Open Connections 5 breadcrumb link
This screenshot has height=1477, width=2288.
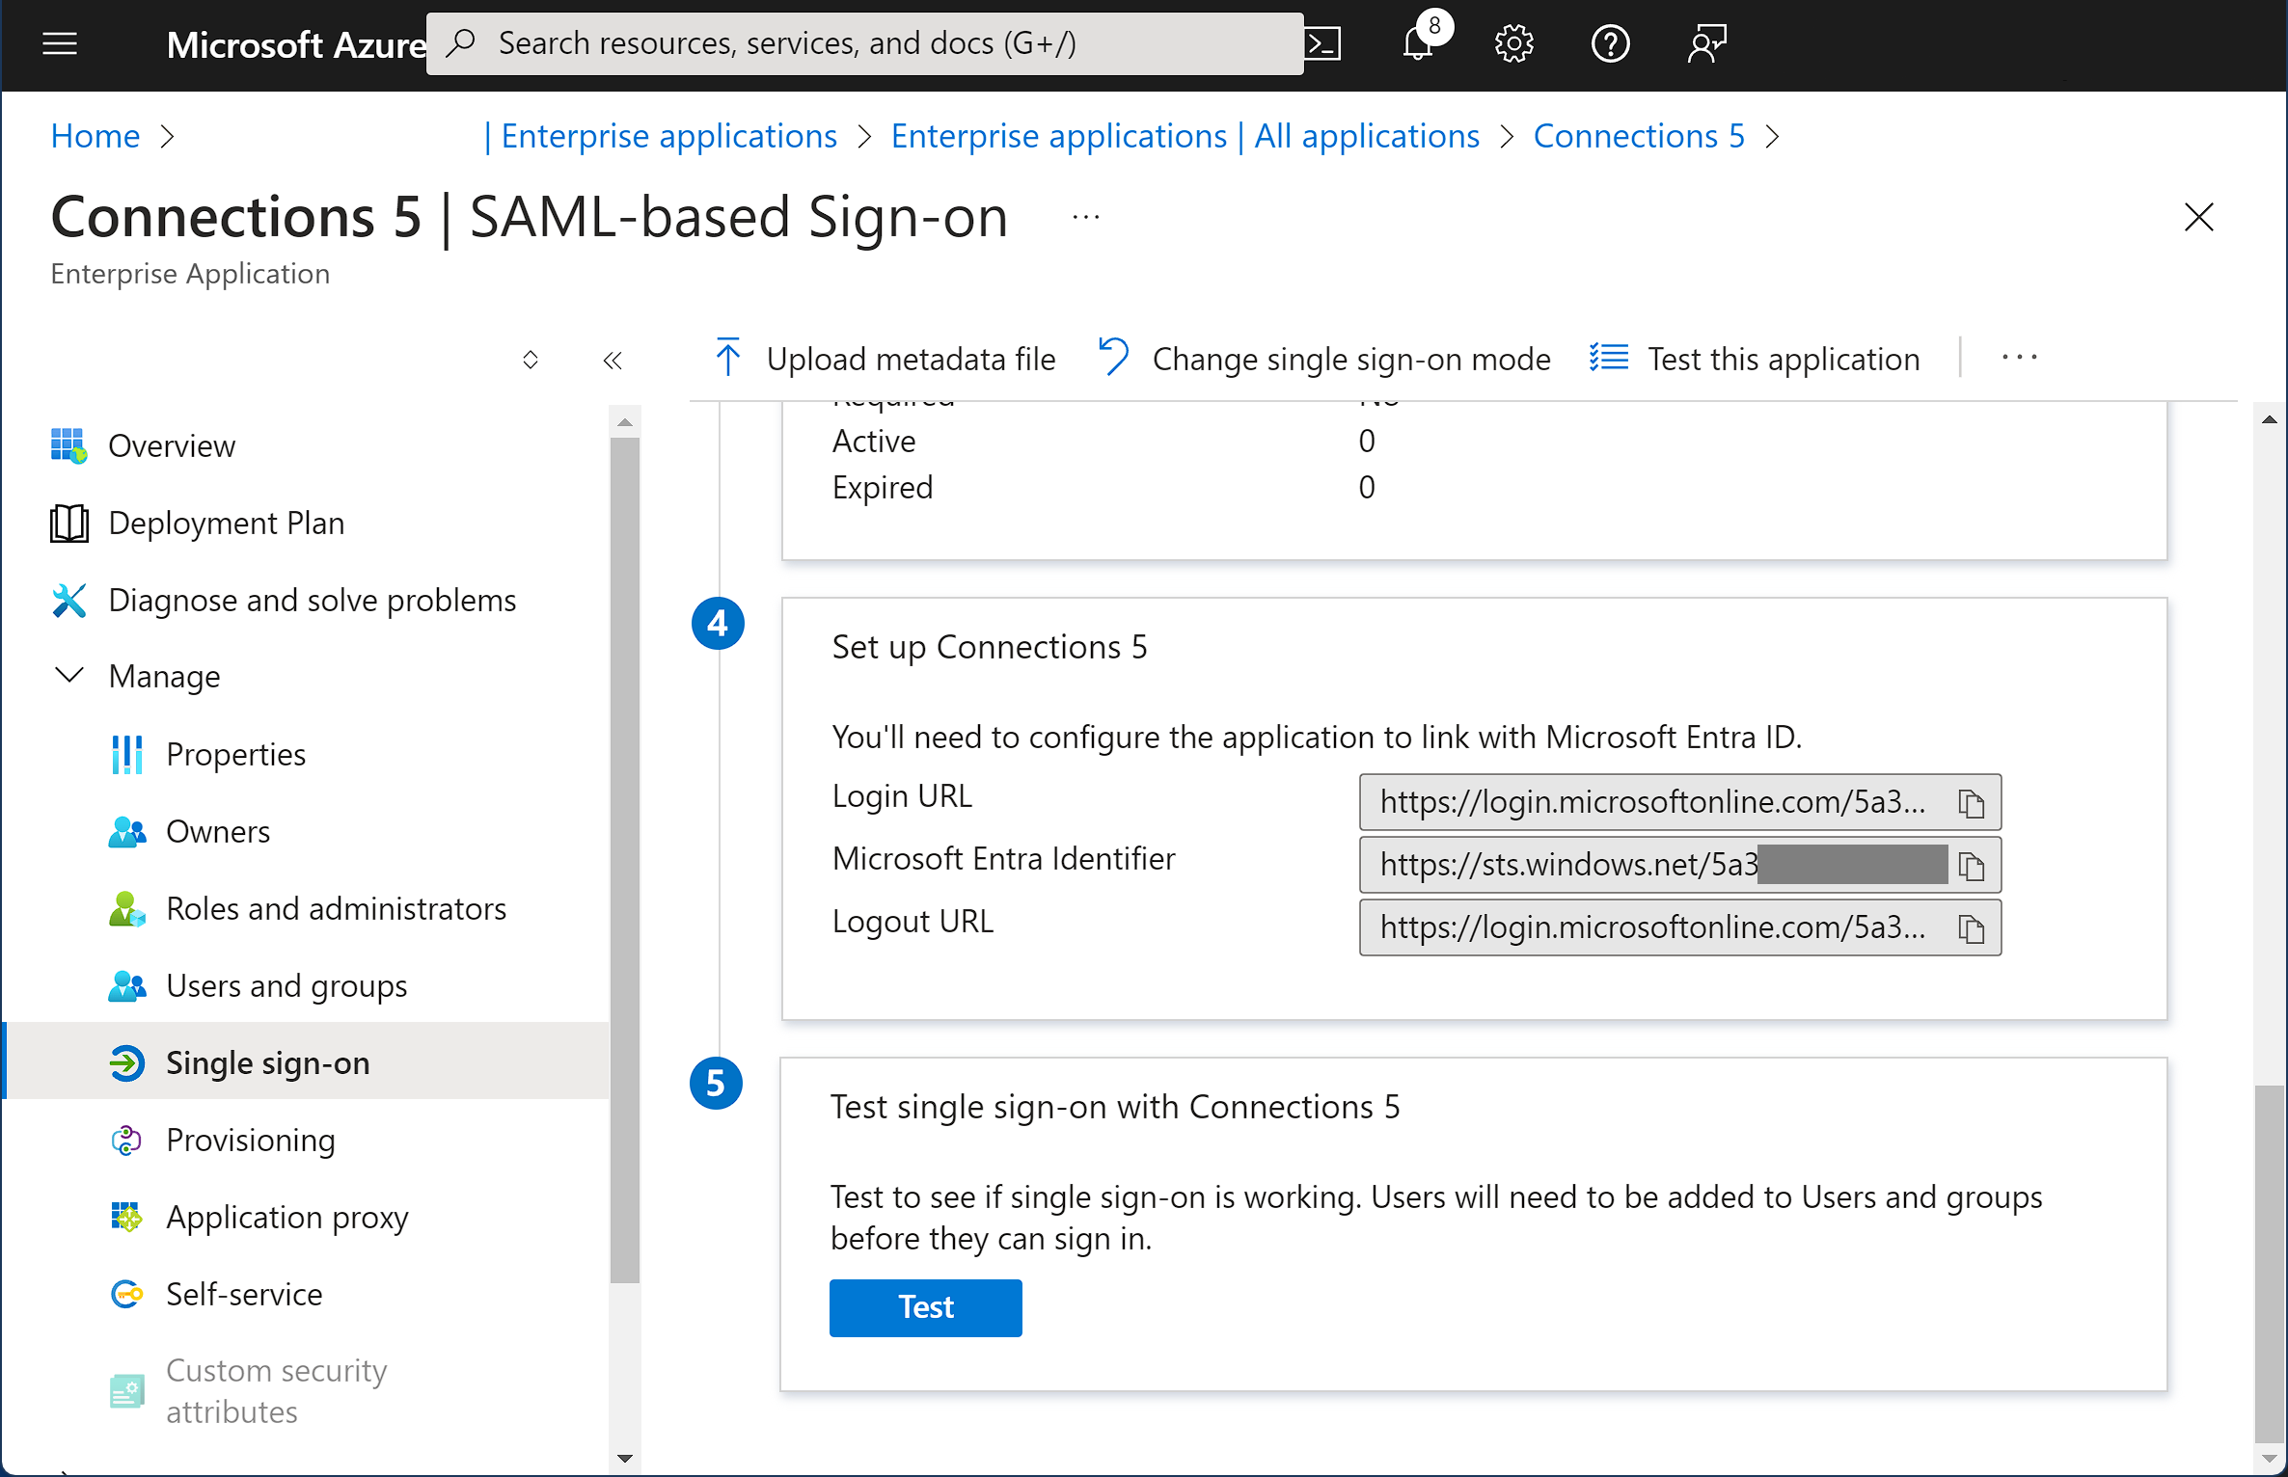1639,136
